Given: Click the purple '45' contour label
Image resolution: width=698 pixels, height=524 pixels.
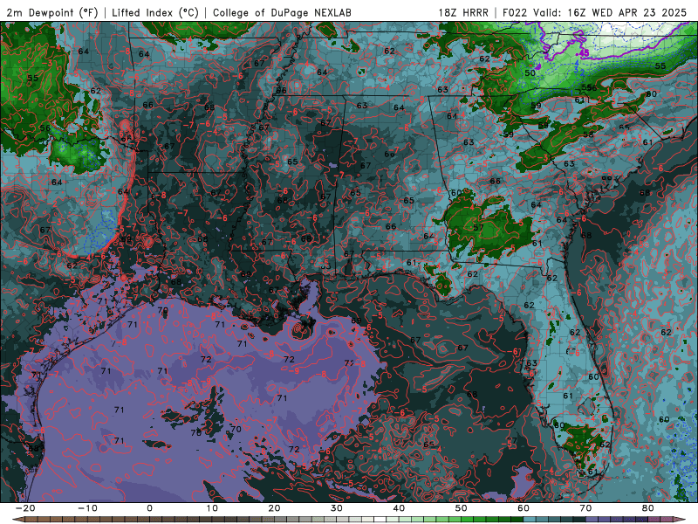Looking at the screenshot, I should (584, 53).
